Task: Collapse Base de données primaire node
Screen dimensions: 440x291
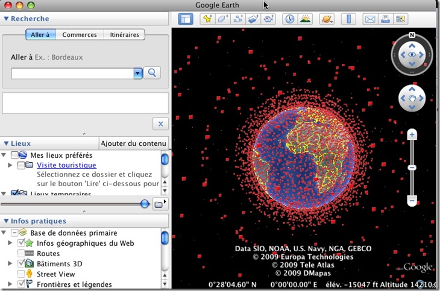Action: click(4, 233)
